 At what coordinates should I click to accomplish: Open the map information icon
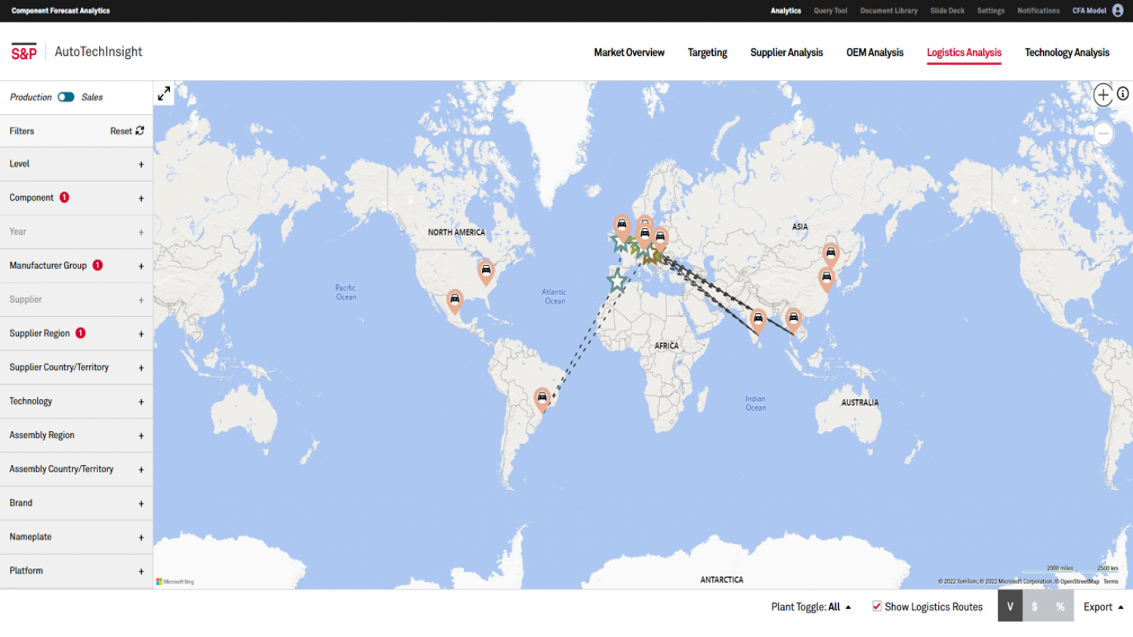click(x=1123, y=94)
